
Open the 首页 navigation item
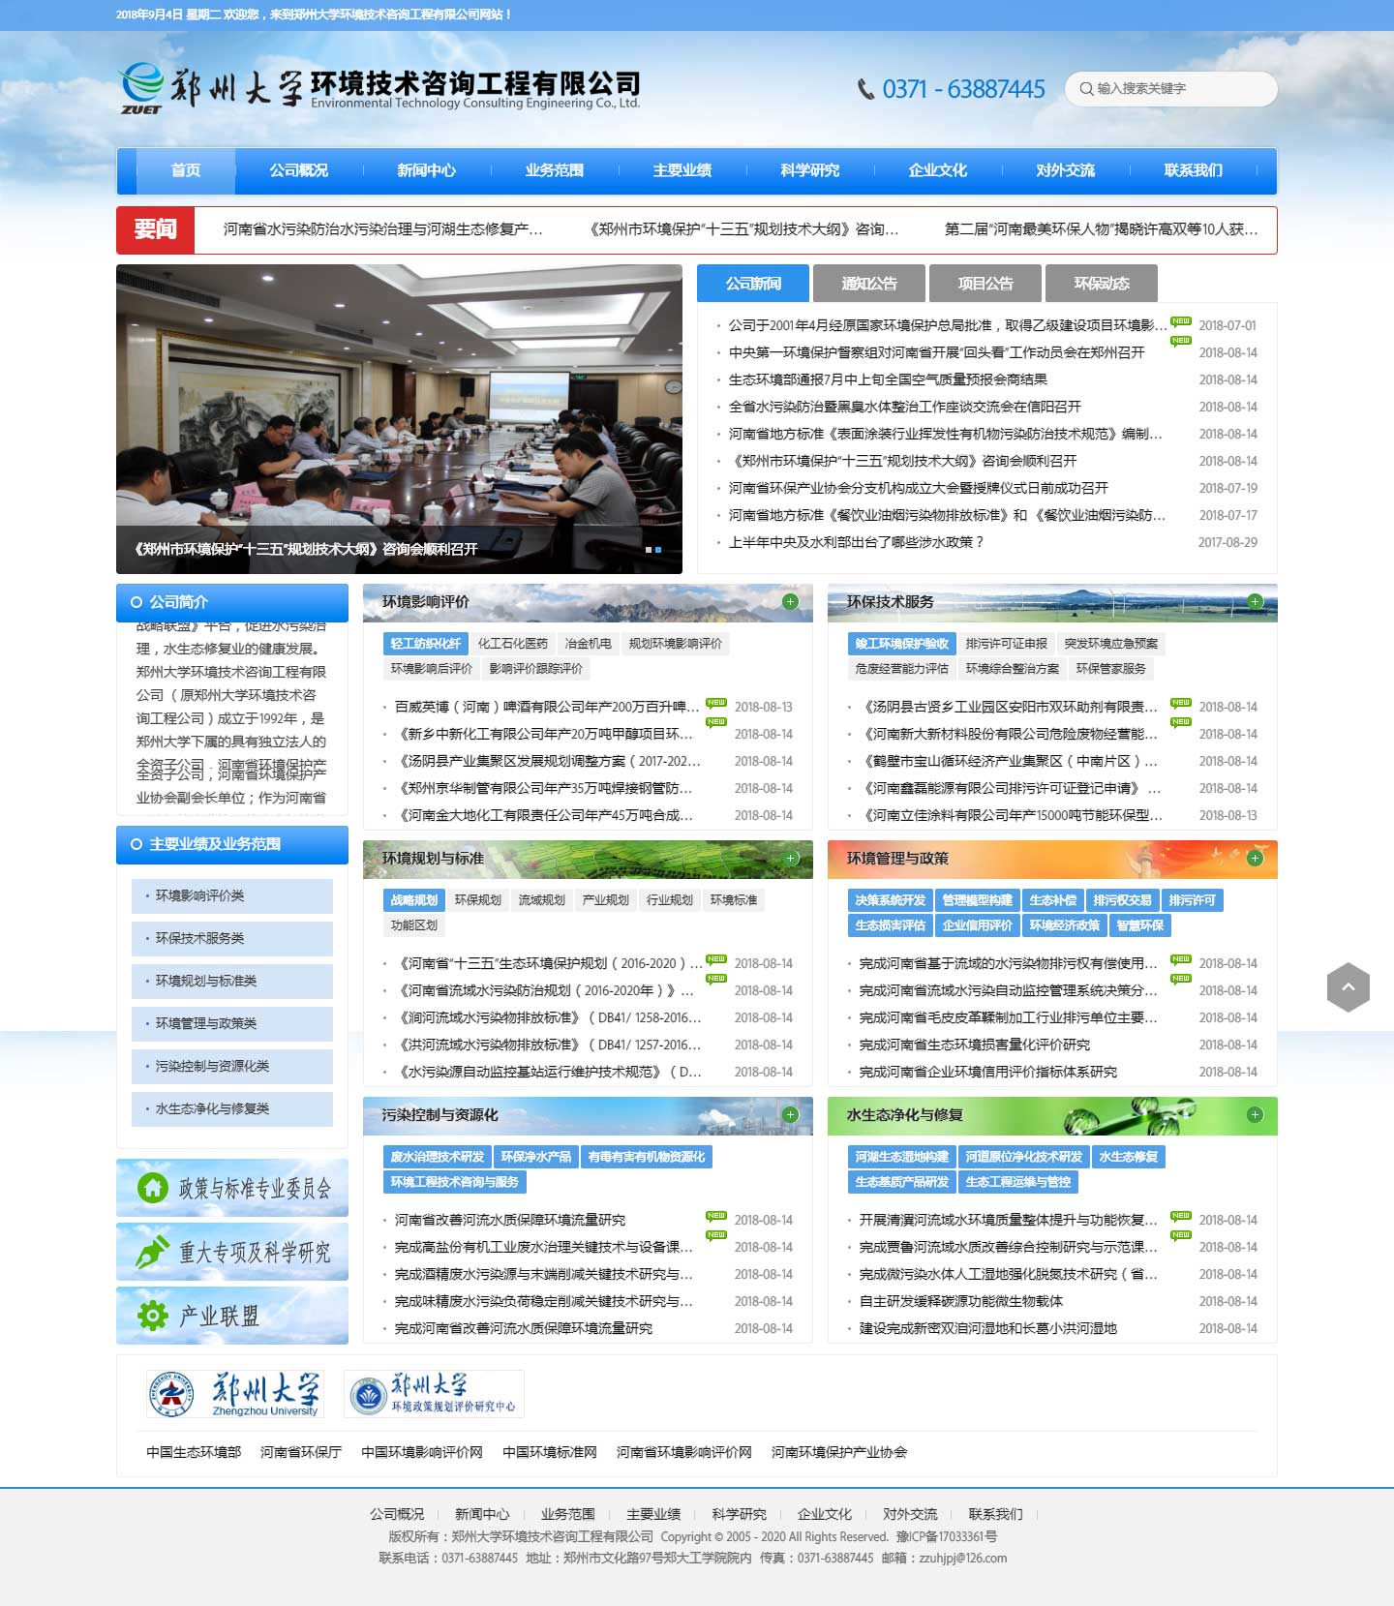coord(186,170)
